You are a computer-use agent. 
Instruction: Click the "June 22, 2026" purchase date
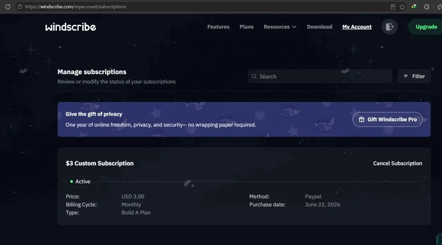pyautogui.click(x=322, y=204)
